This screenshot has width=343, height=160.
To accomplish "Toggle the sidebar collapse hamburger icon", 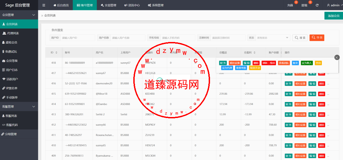I will [44, 5].
